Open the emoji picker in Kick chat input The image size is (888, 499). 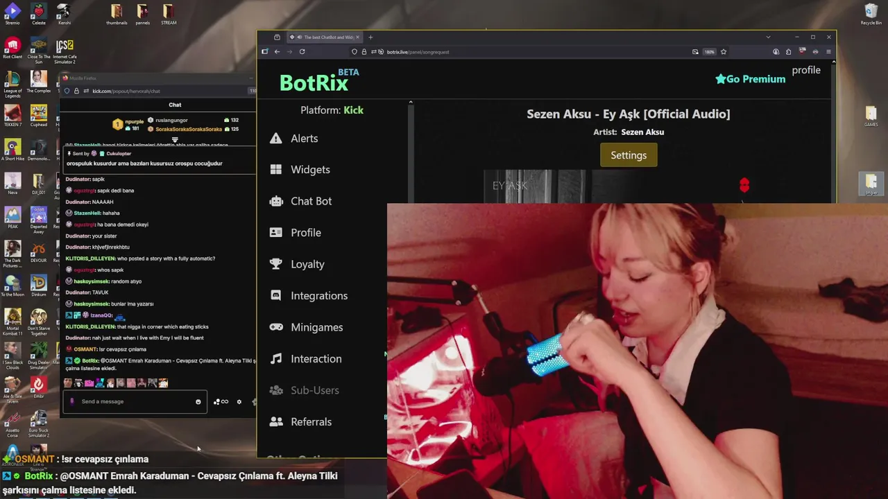[x=198, y=402]
